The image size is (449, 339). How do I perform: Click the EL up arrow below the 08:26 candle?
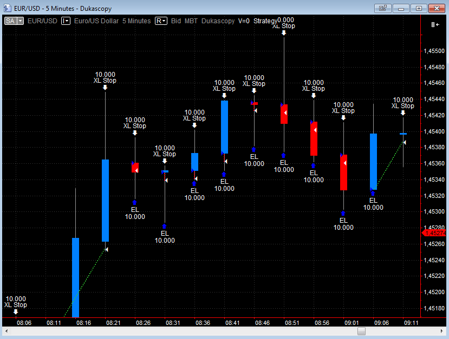[134, 203]
